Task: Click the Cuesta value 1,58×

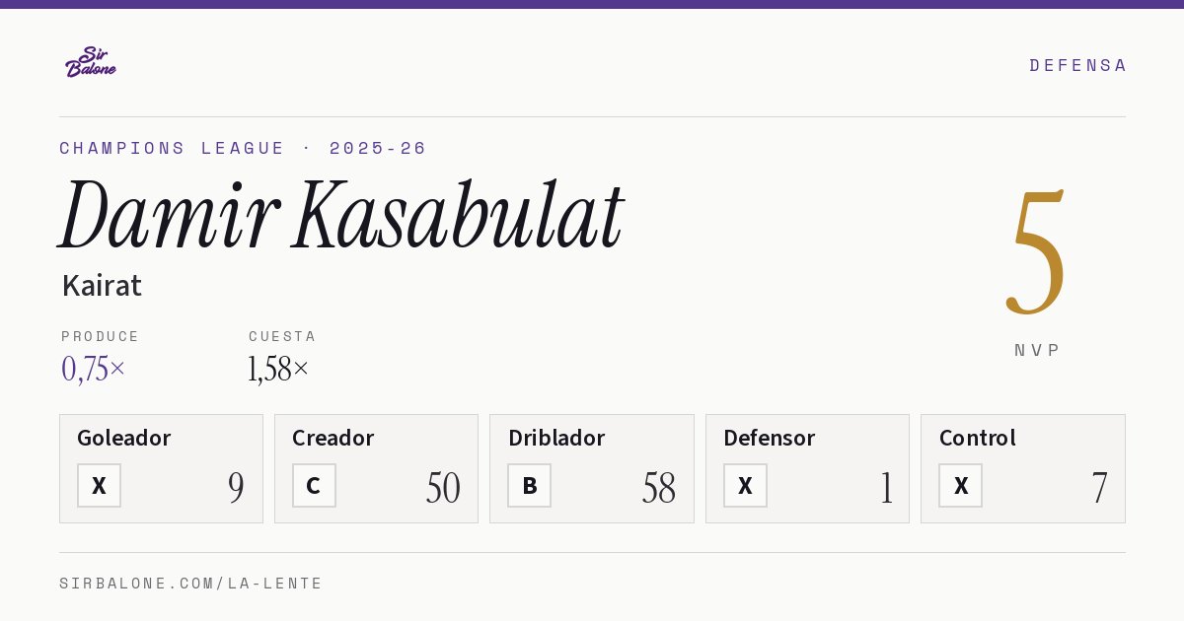Action: 278,369
